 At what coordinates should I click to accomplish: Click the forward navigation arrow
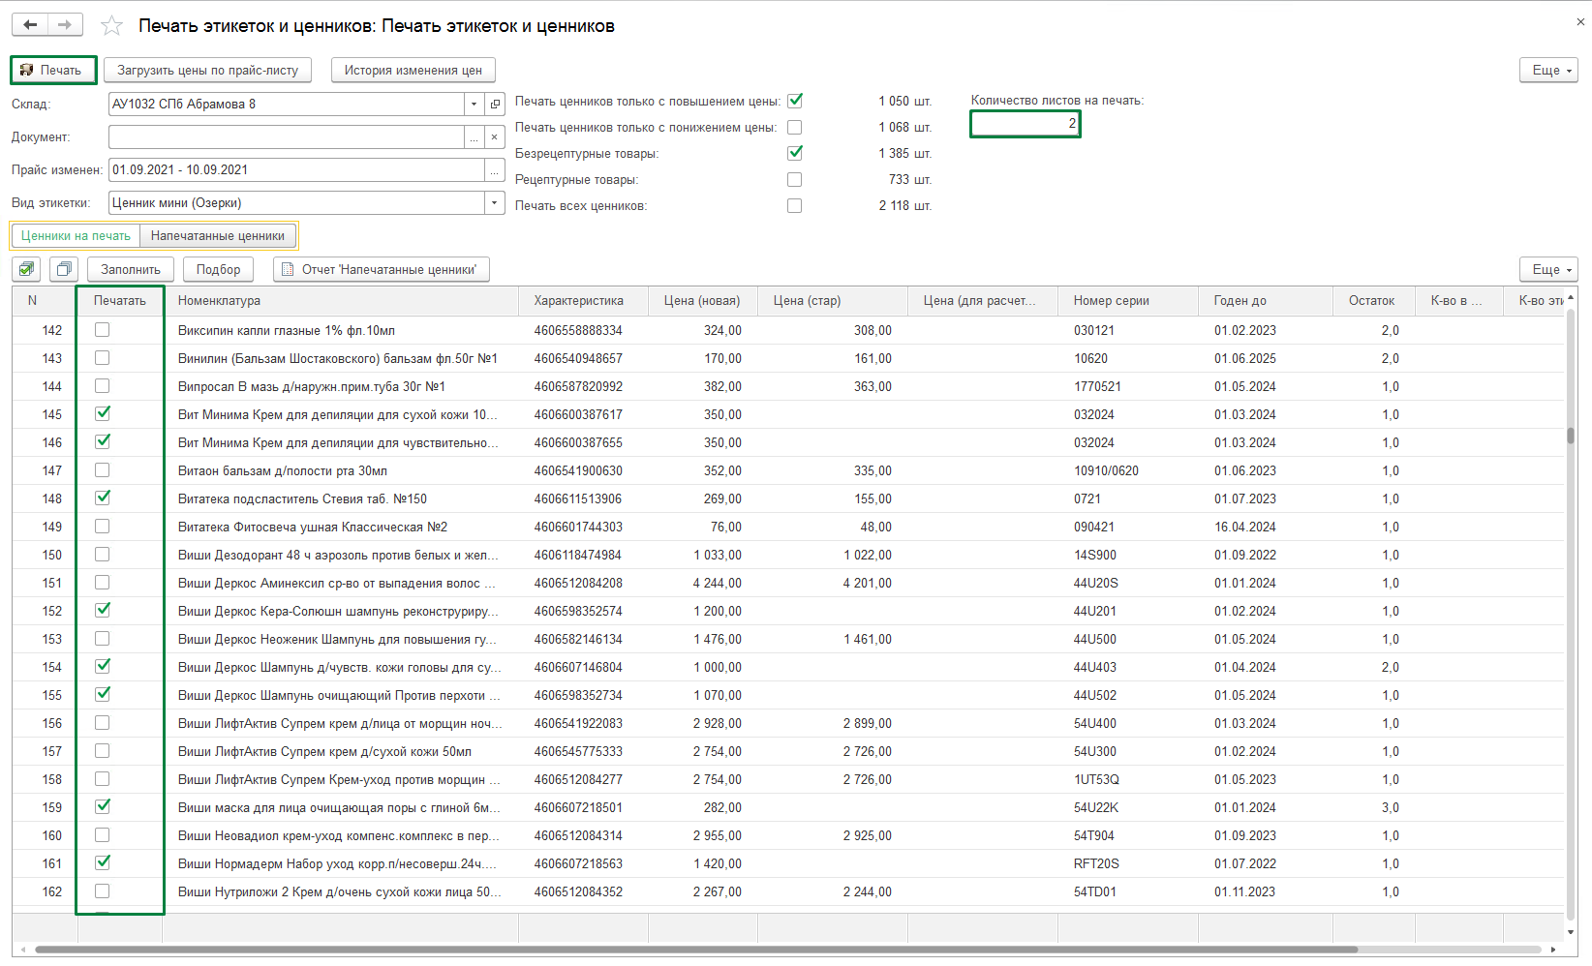click(x=65, y=25)
